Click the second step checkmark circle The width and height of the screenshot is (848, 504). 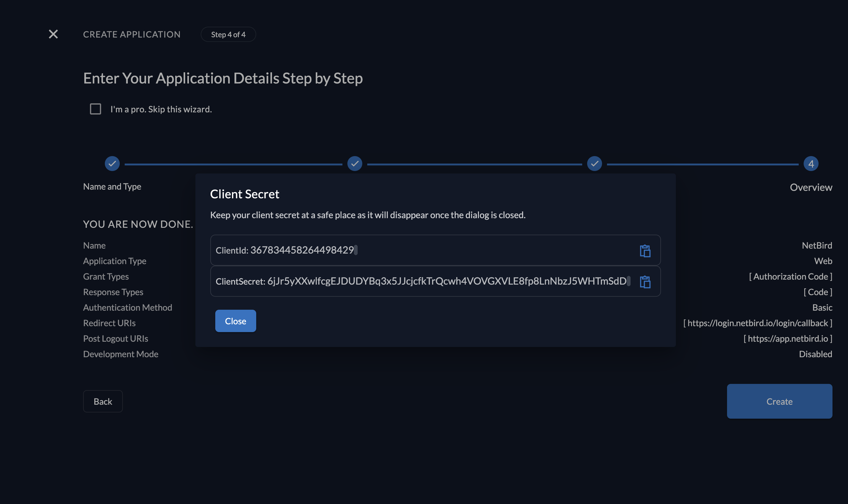355,164
